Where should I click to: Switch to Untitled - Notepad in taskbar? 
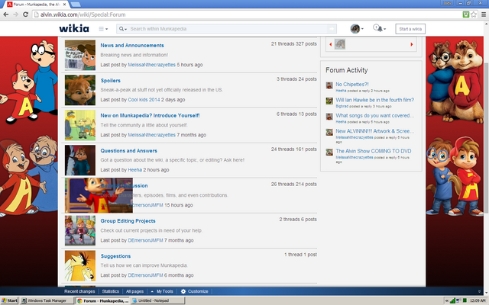(157, 300)
